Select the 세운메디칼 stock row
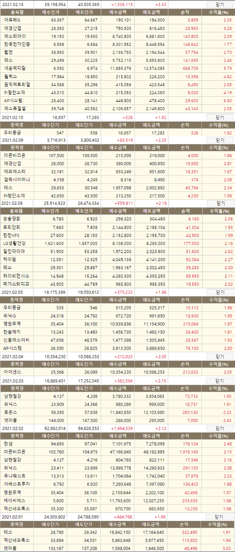 [x=117, y=68]
